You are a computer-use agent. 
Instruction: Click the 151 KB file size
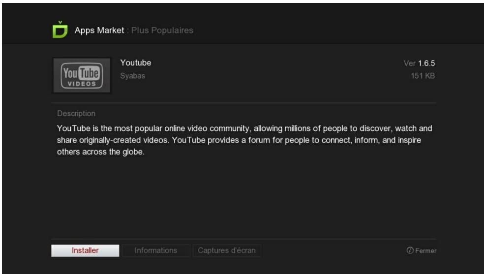[x=423, y=76]
